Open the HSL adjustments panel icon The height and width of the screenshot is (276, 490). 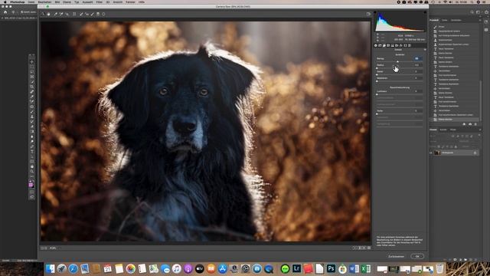[388, 45]
